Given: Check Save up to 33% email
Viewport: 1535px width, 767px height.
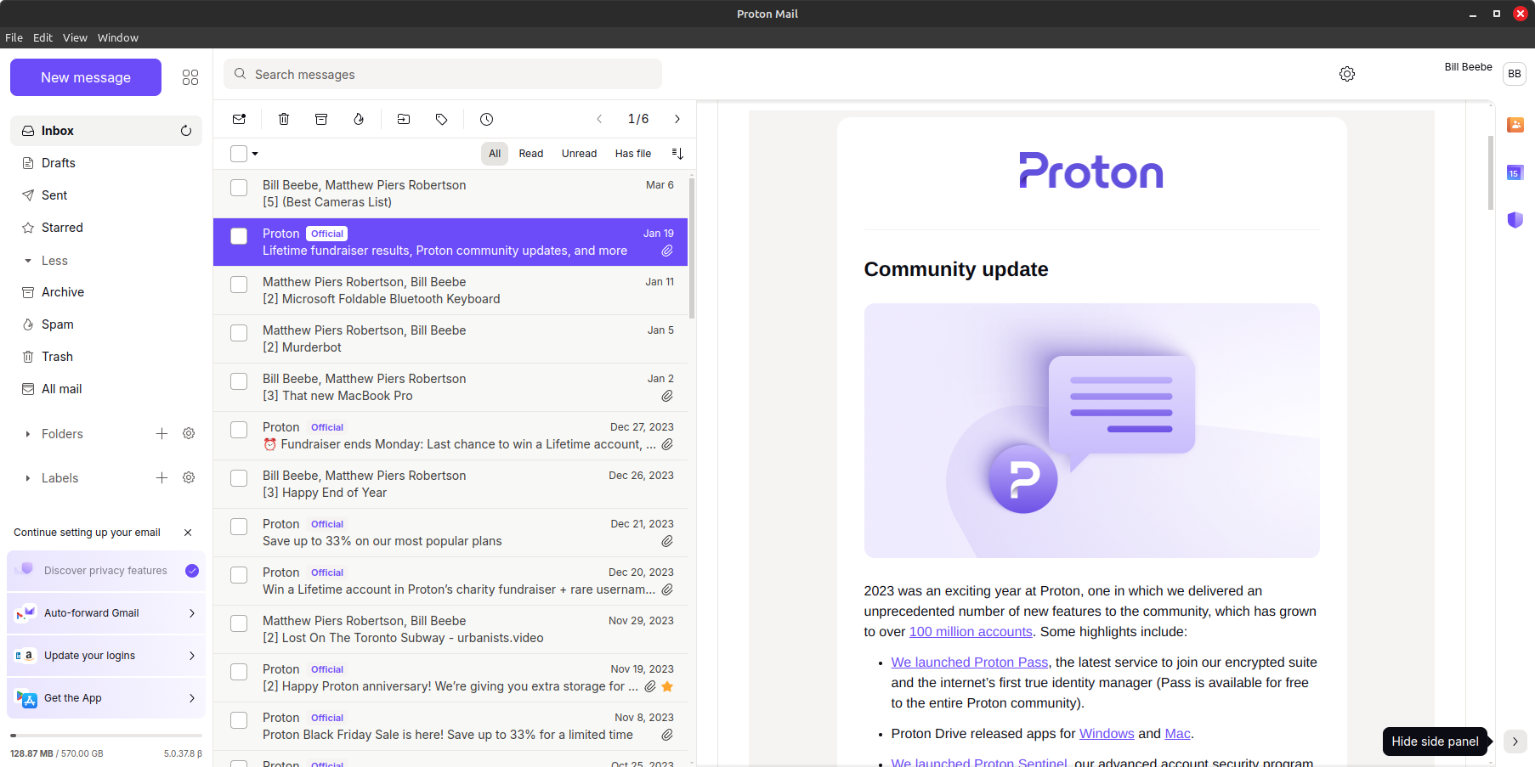Looking at the screenshot, I should click(239, 527).
